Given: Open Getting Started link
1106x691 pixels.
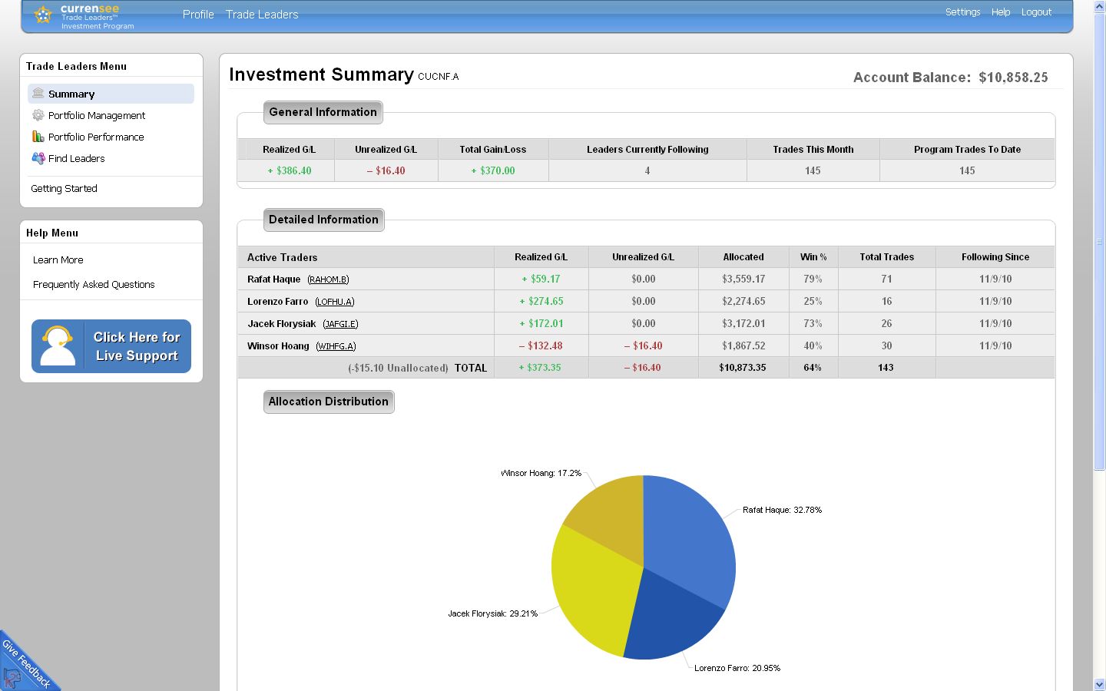Looking at the screenshot, I should click(x=64, y=188).
